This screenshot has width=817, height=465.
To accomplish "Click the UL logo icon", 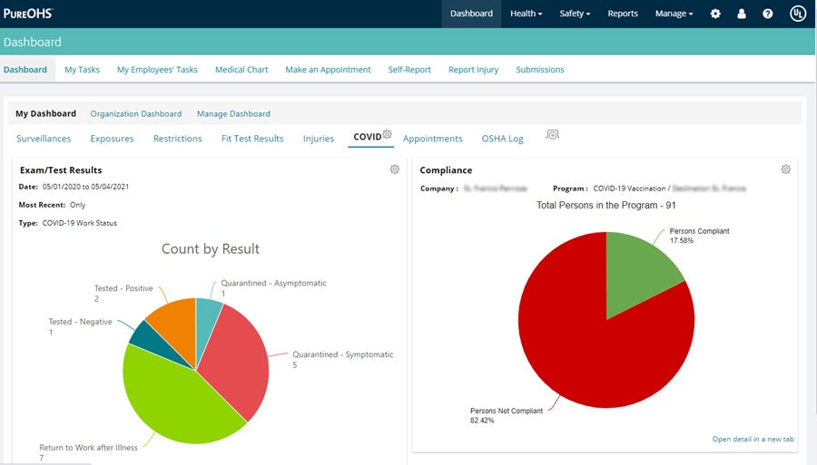I will [798, 14].
